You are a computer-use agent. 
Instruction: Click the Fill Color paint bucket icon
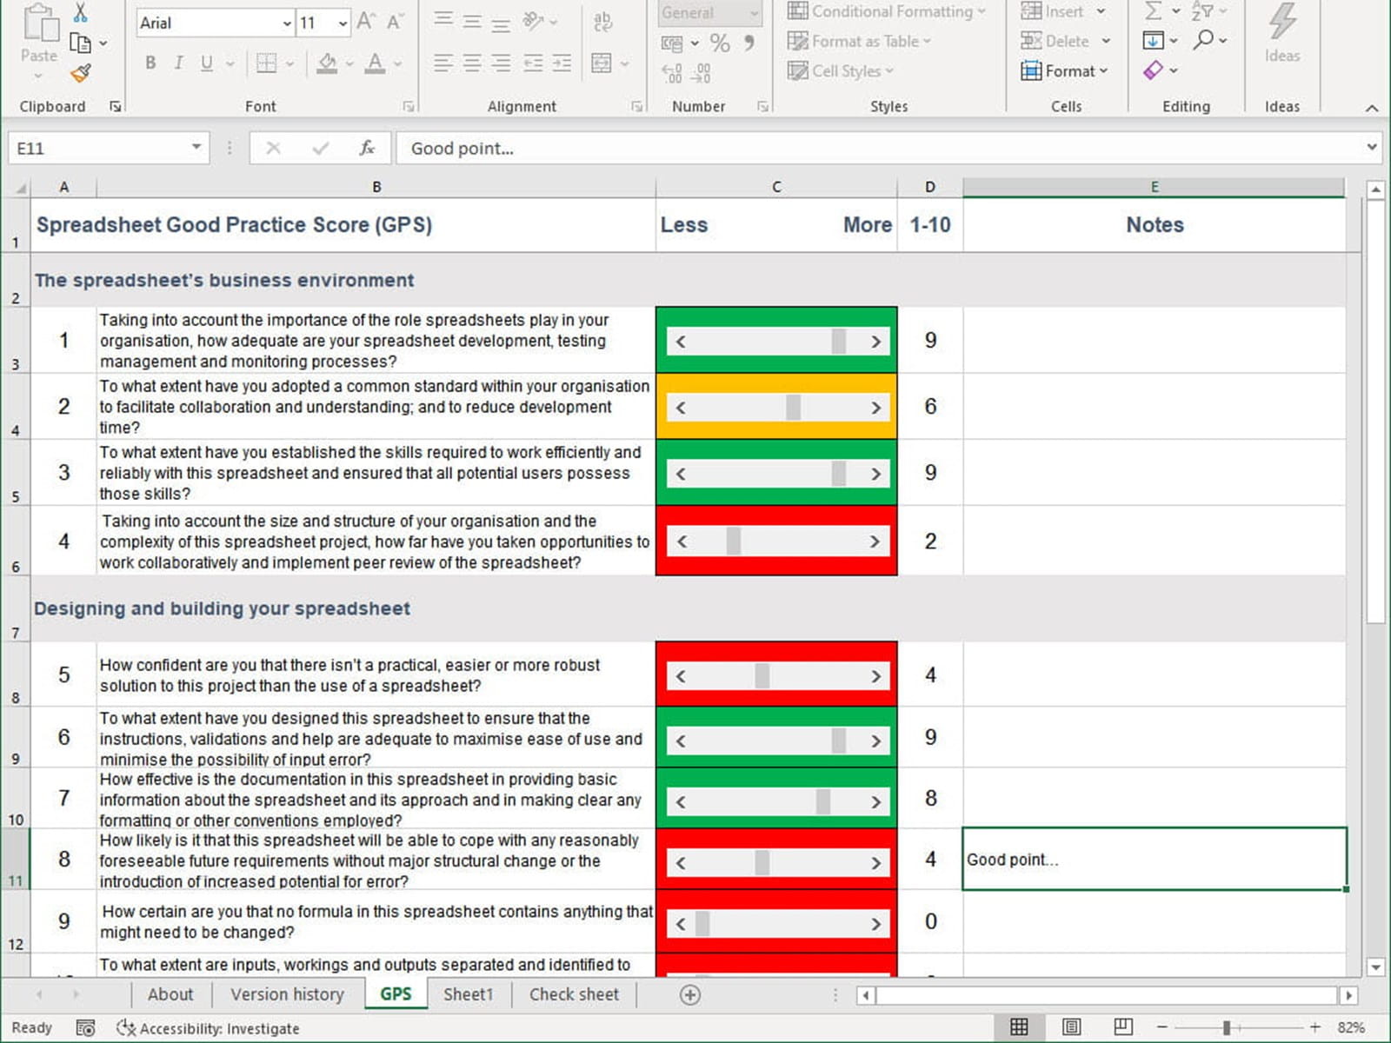327,63
